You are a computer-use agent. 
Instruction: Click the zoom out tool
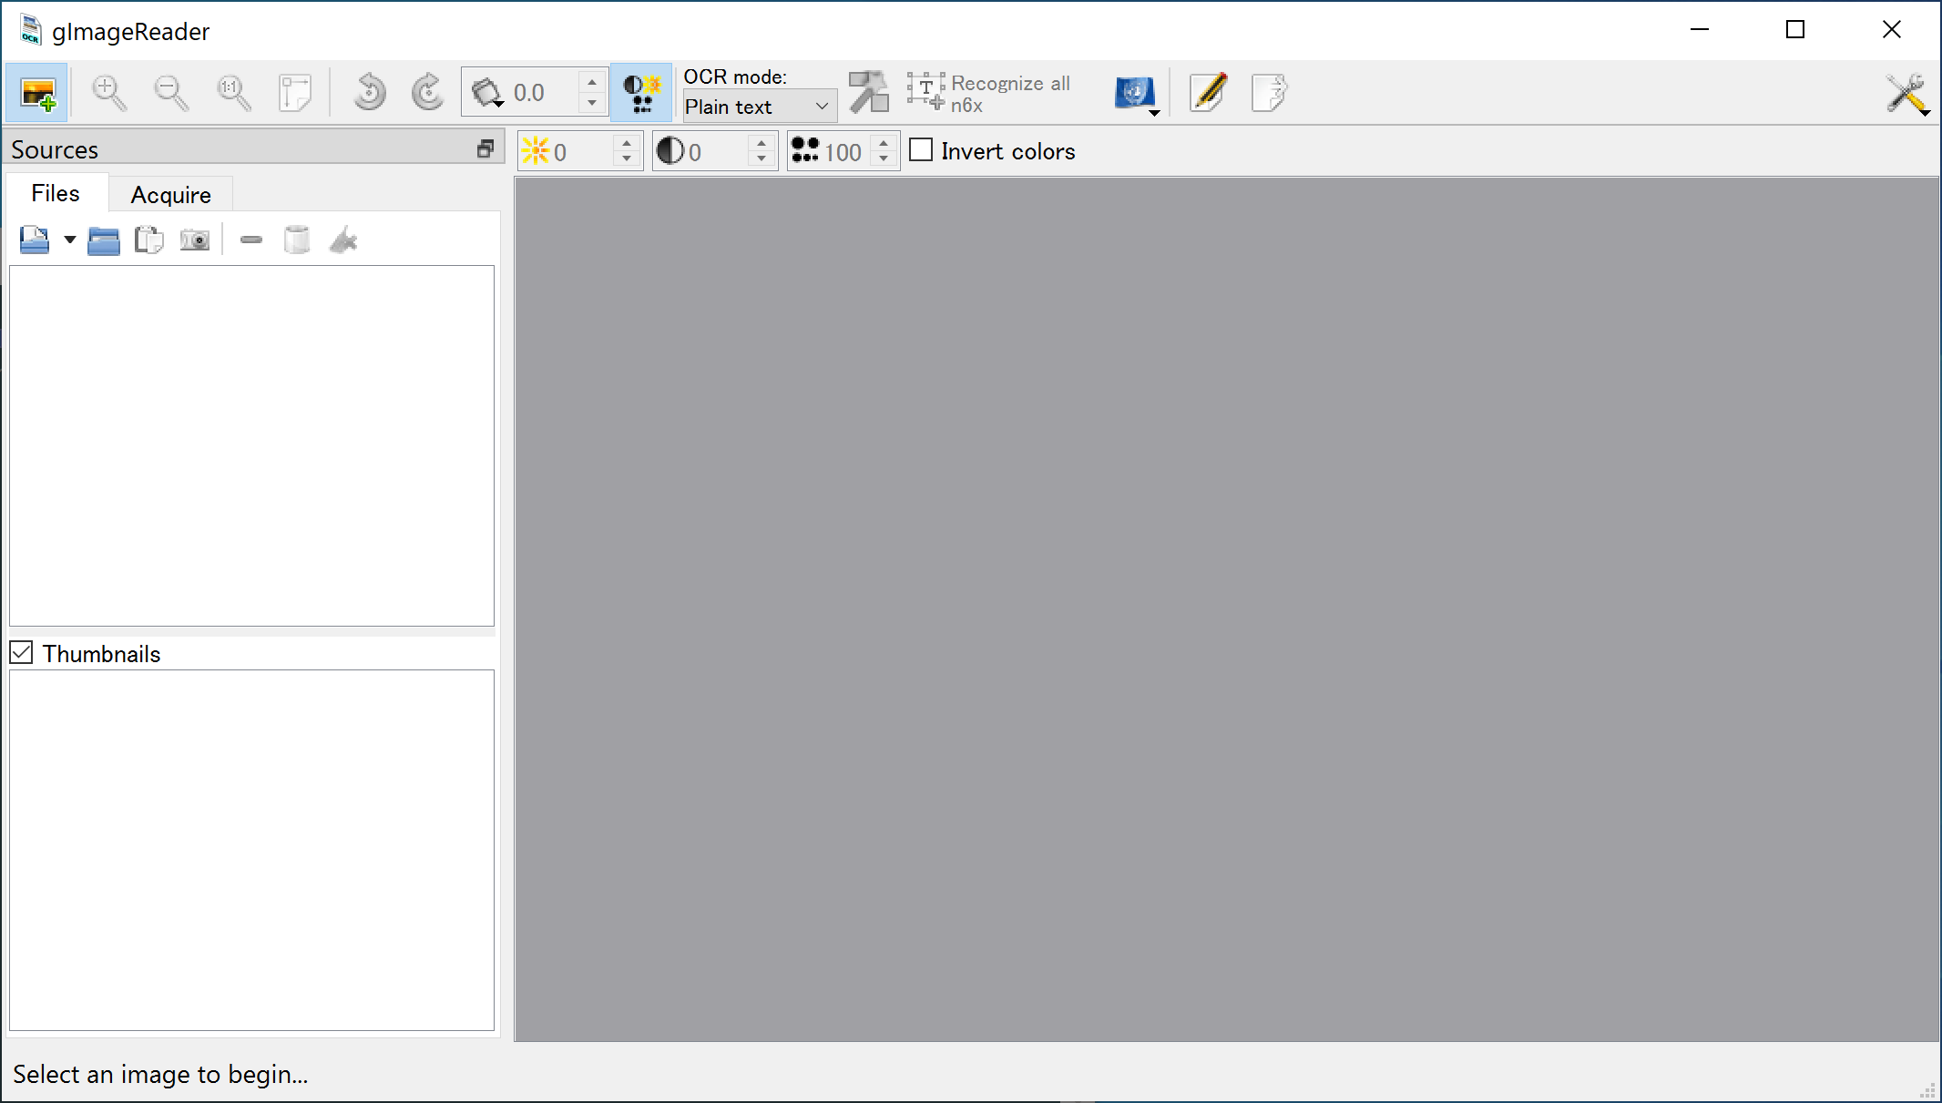(170, 91)
